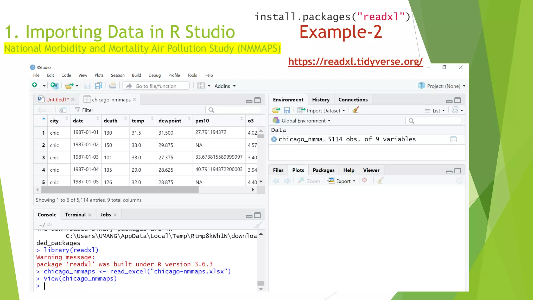Click the Refresh environment icon
The width and height of the screenshot is (533, 300).
(x=455, y=110)
